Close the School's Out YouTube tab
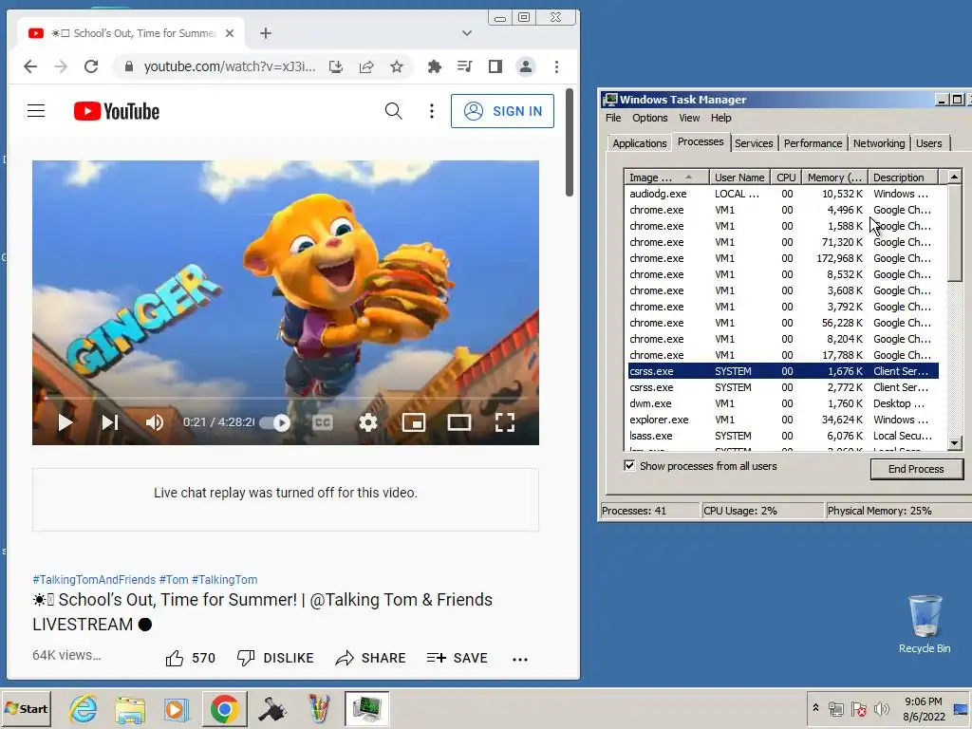This screenshot has width=972, height=729. 230,33
